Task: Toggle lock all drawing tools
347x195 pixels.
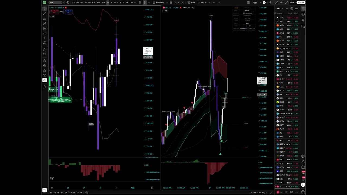Action: tap(44, 70)
